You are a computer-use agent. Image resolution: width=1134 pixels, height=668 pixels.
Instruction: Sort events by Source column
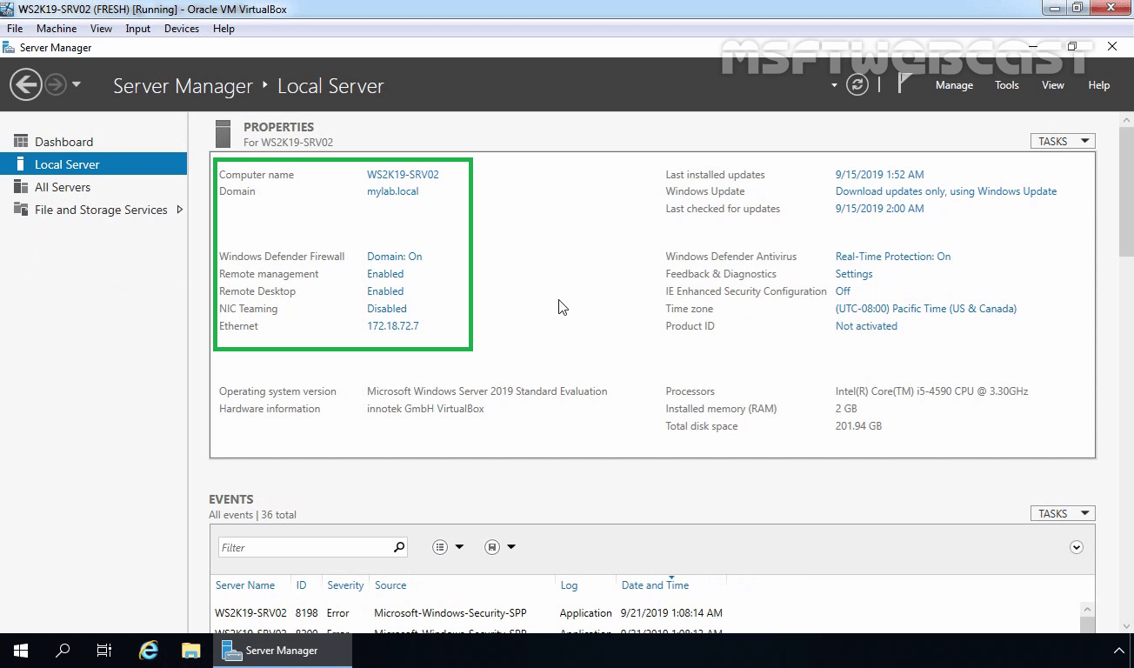coord(390,585)
